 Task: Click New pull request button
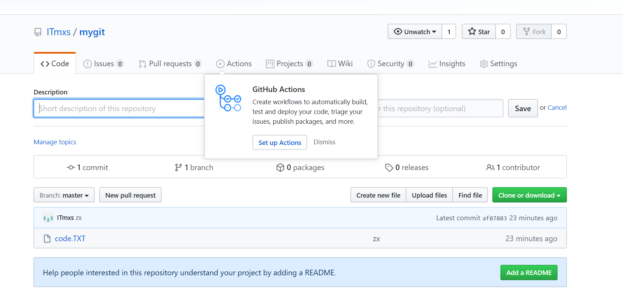click(x=130, y=195)
